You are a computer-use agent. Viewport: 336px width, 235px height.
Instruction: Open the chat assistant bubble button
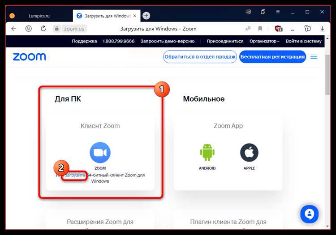pos(309,214)
